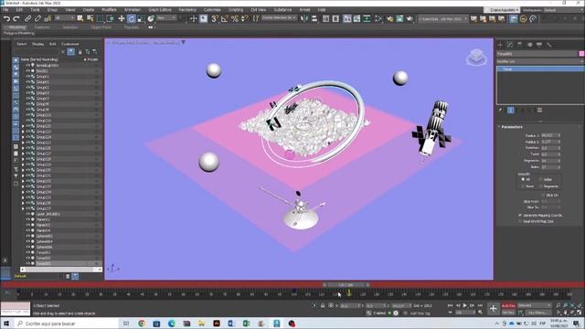The image size is (585, 329).
Task: Select the None smooth radio button
Action: click(523, 186)
